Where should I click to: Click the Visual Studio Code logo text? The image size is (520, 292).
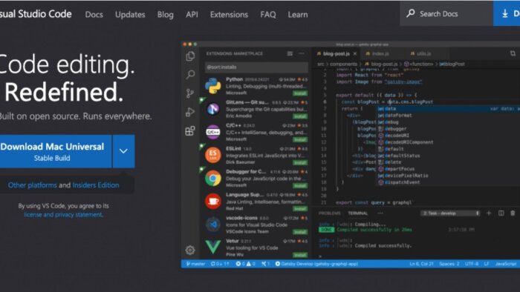coord(35,14)
